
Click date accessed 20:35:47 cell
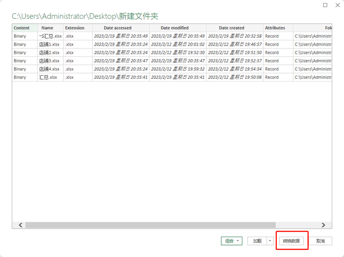point(121,61)
